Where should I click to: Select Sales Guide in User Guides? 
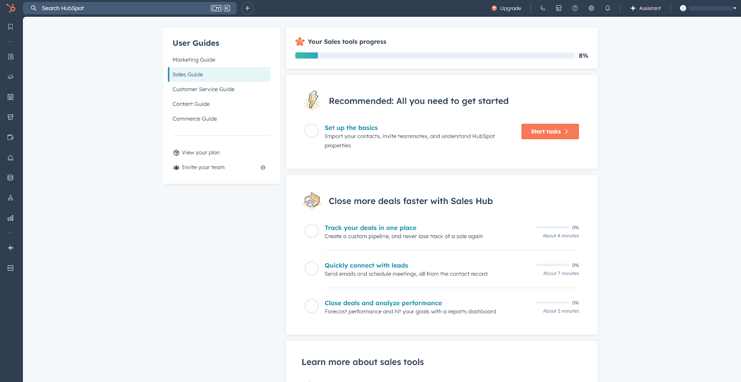(x=219, y=74)
